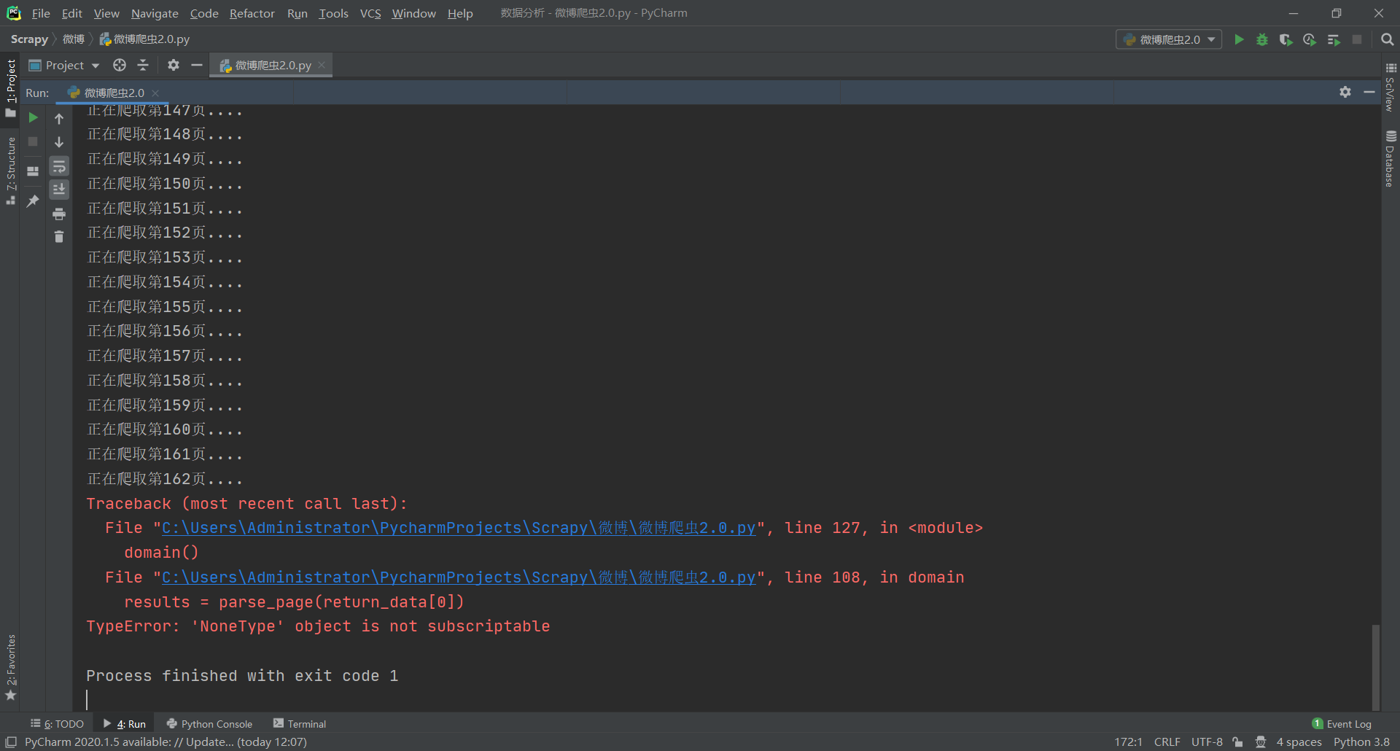The width and height of the screenshot is (1400, 751).
Task: Open the 6: TODO tool window
Action: click(x=58, y=724)
